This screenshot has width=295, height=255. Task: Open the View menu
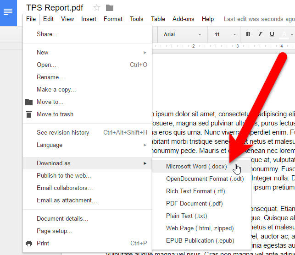(67, 19)
